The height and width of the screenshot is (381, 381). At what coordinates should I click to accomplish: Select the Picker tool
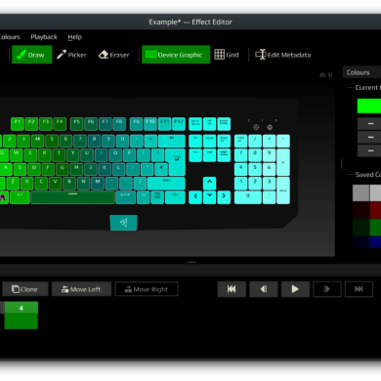point(71,55)
